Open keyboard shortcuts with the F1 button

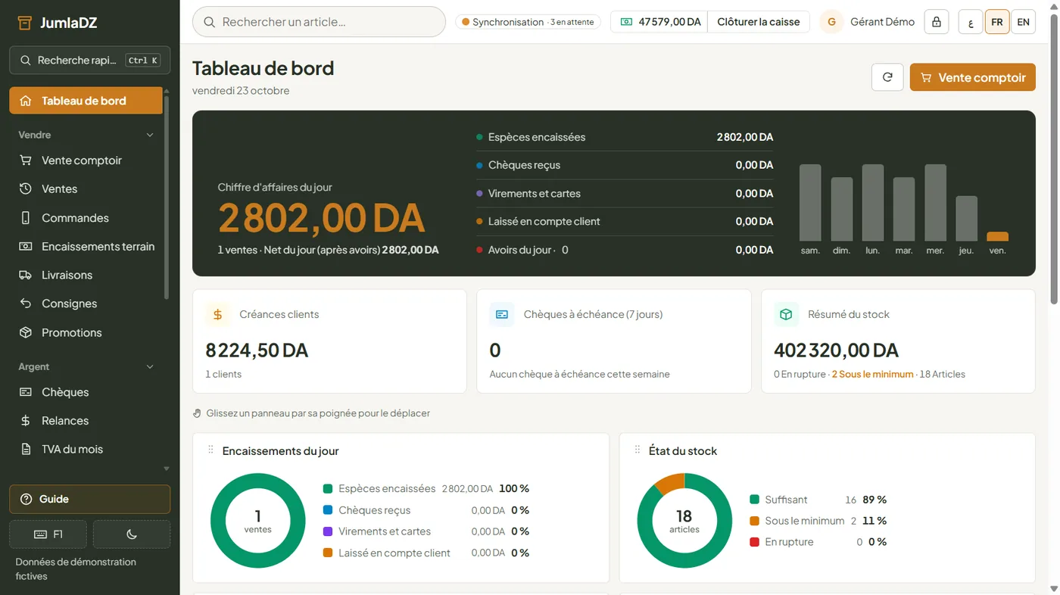click(48, 534)
